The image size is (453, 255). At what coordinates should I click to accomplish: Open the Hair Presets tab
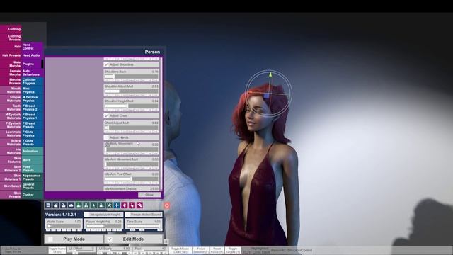pyautogui.click(x=11, y=55)
